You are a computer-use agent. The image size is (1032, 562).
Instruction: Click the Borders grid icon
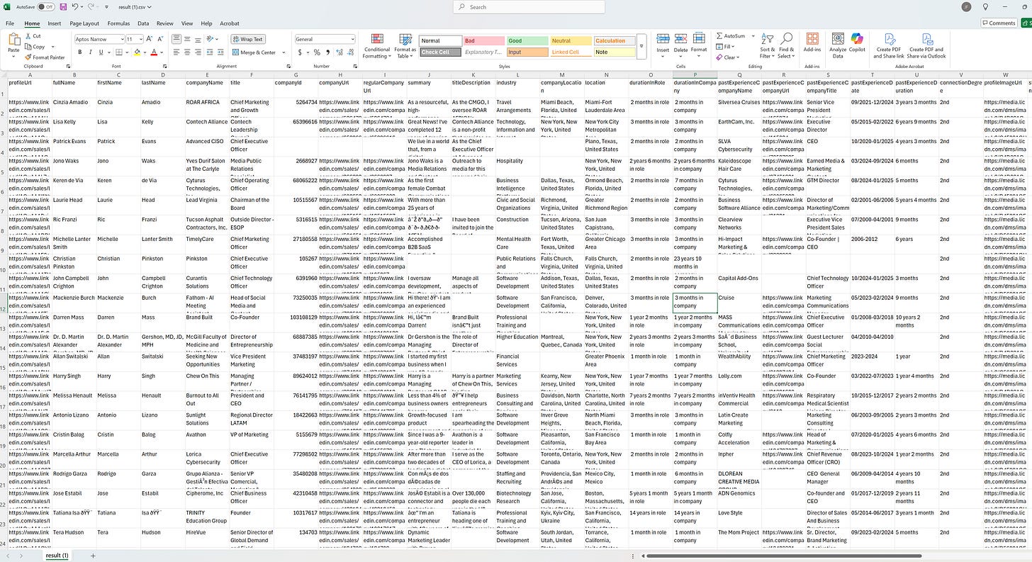[x=120, y=52]
